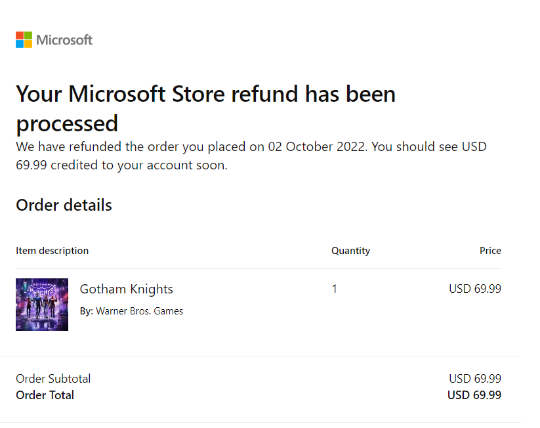Click the Item description column header
The width and height of the screenshot is (540, 428).
coord(52,251)
